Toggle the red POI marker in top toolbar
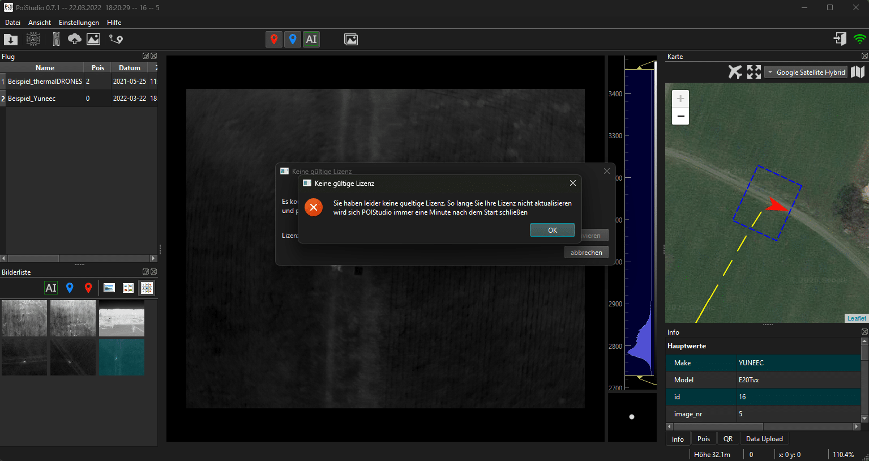 pyautogui.click(x=274, y=39)
